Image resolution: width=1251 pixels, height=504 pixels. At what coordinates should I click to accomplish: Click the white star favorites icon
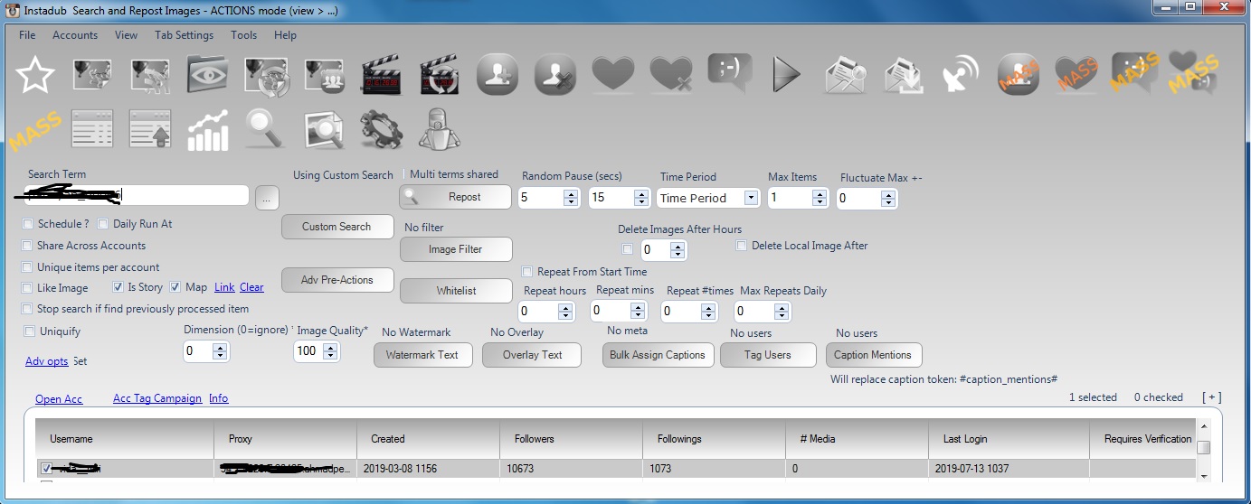(35, 75)
